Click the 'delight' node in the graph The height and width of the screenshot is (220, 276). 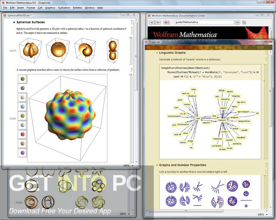222,90
